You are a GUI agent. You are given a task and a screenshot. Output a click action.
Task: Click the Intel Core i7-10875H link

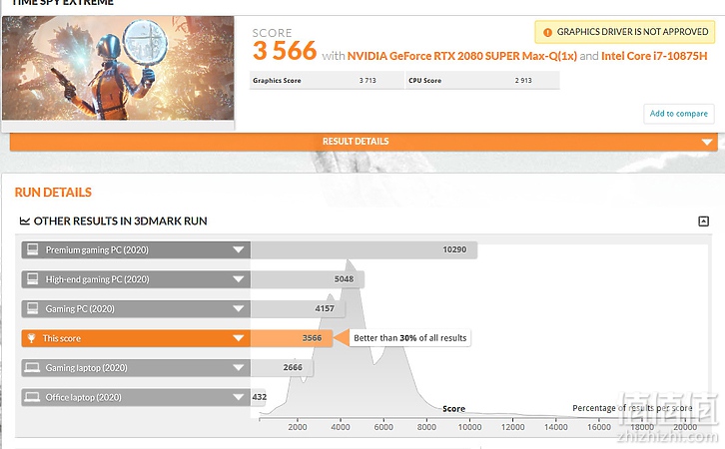pyautogui.click(x=654, y=56)
